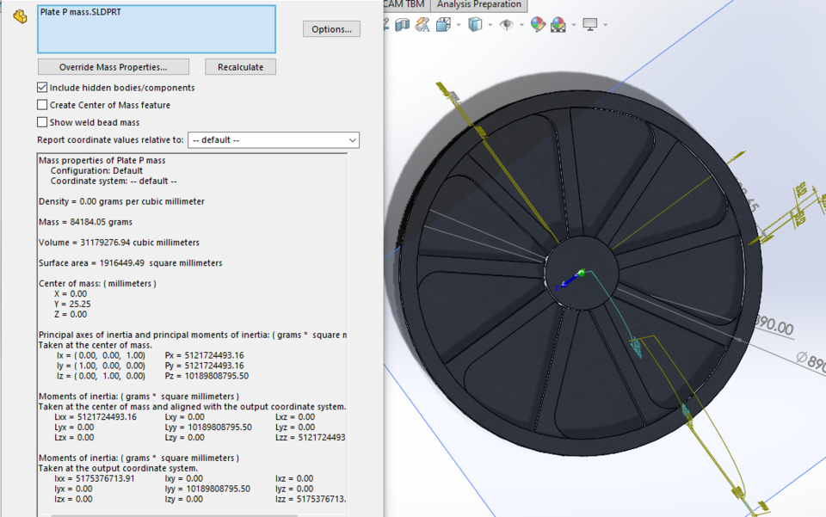The height and width of the screenshot is (517, 826).
Task: Click the Override Mass Properties button
Action: (113, 66)
